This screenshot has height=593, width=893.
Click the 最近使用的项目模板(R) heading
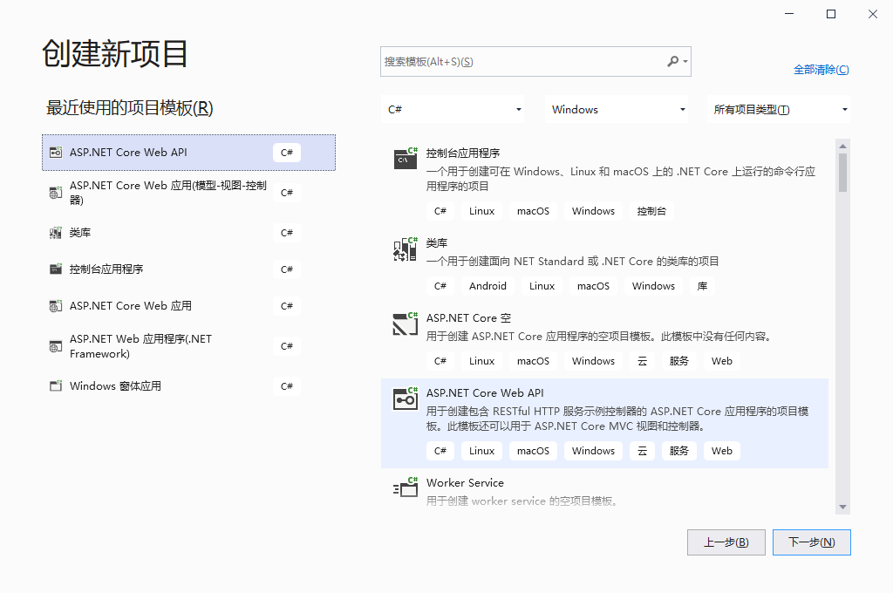pyautogui.click(x=129, y=107)
